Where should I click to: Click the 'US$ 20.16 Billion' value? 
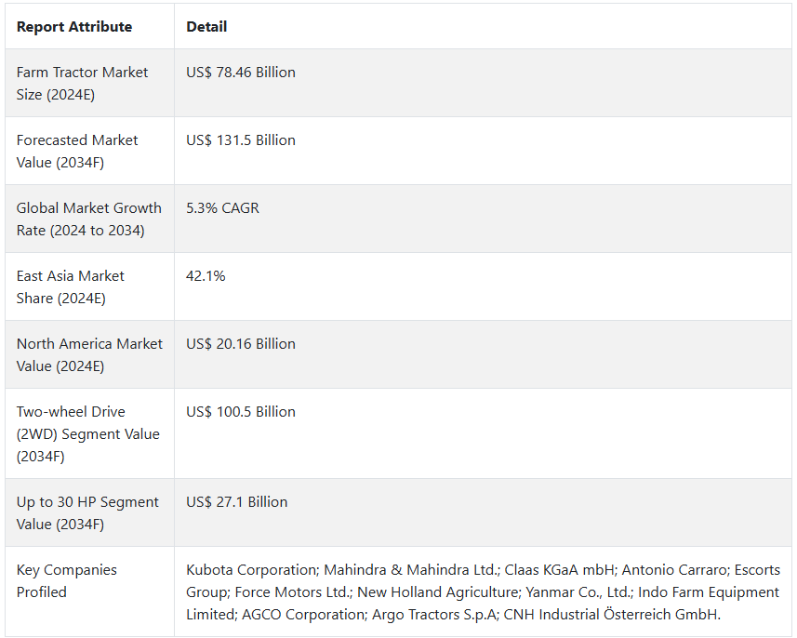point(241,344)
